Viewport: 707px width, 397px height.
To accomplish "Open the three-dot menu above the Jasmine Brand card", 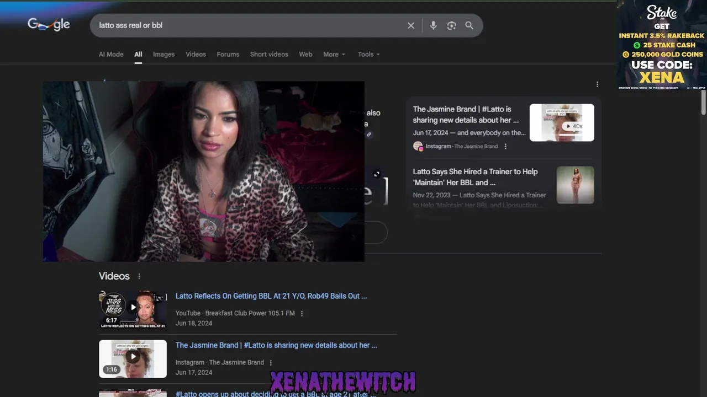I will 597,84.
